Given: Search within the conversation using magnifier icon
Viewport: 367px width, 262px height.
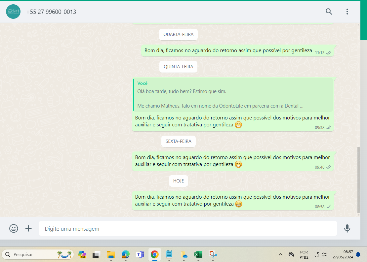Looking at the screenshot, I should (x=329, y=12).
